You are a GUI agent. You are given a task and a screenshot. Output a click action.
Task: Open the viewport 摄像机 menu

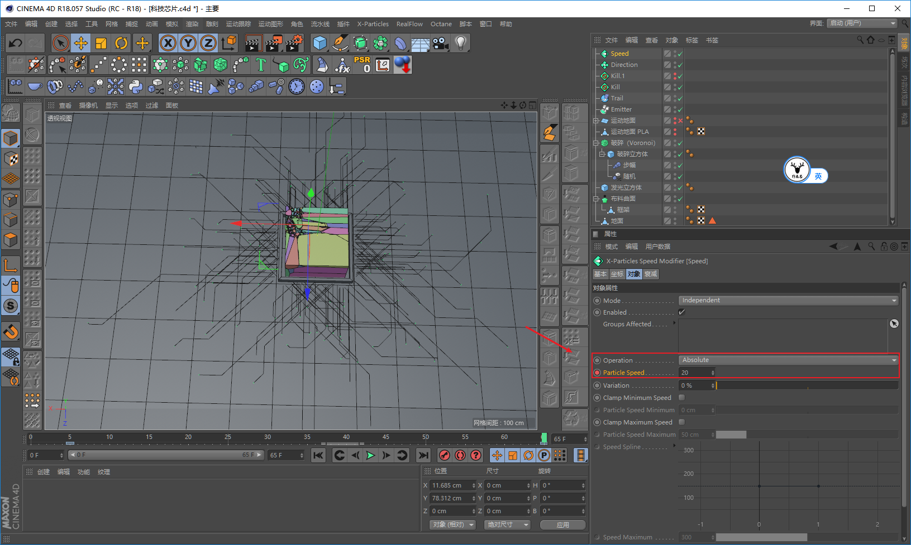88,105
